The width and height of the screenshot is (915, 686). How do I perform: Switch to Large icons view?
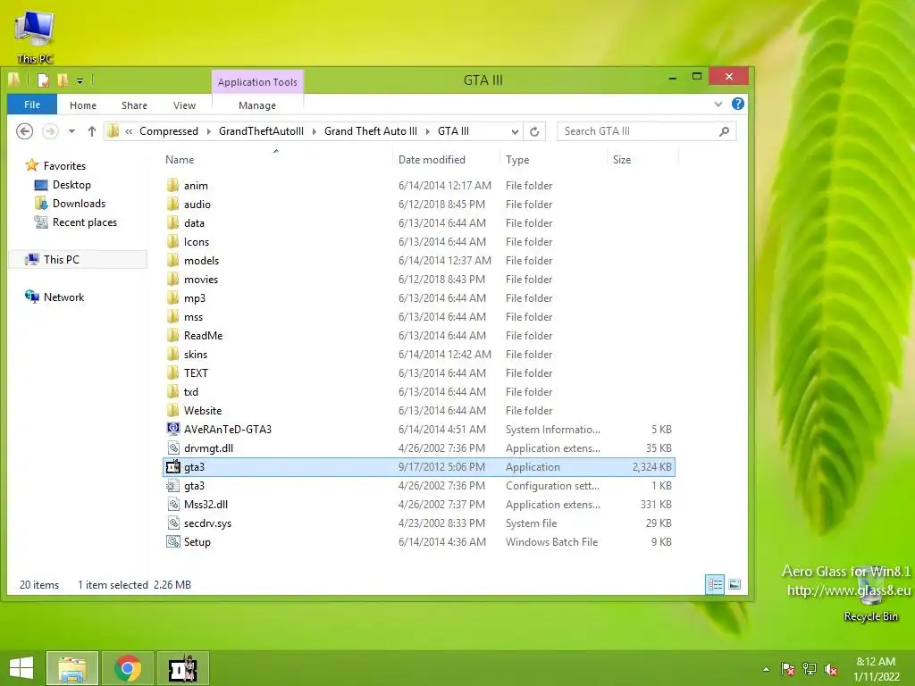pos(735,584)
